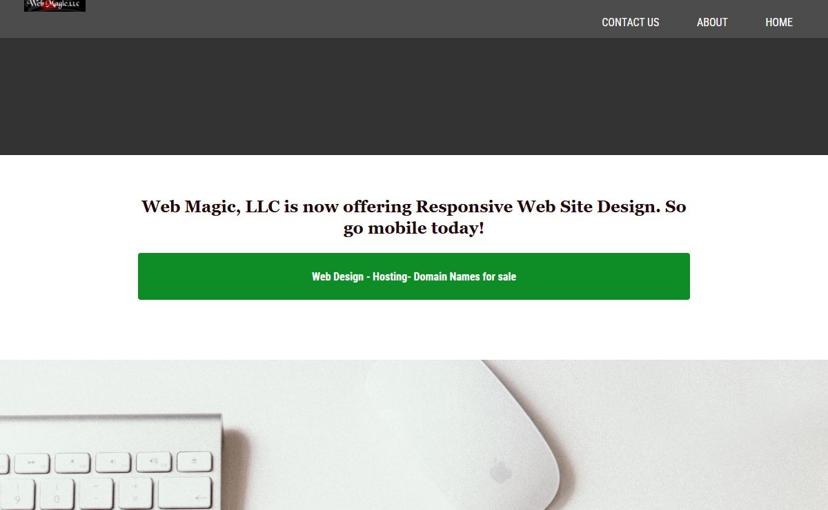Go to the ABOUT page
This screenshot has height=510, width=828.
[x=712, y=22]
